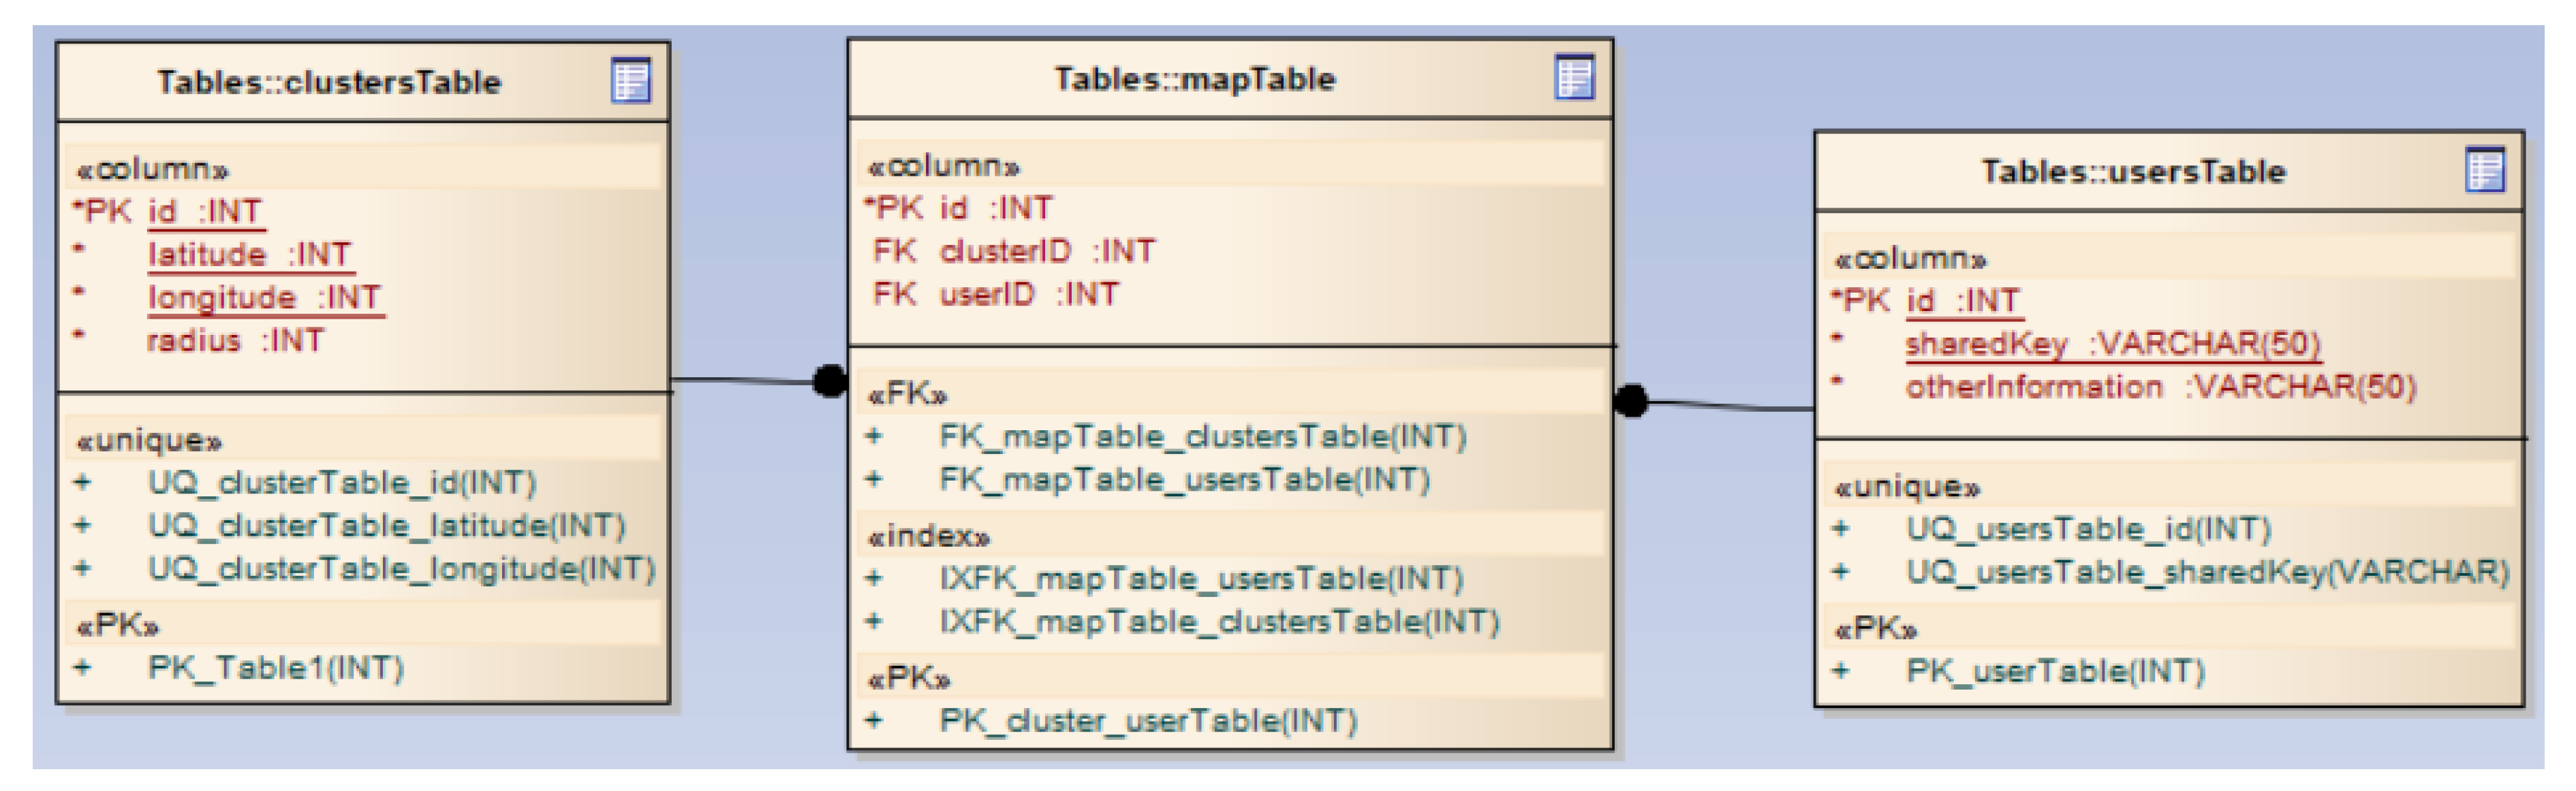Click the table icon on usersTable header
The width and height of the screenshot is (2576, 791).
tap(2485, 169)
